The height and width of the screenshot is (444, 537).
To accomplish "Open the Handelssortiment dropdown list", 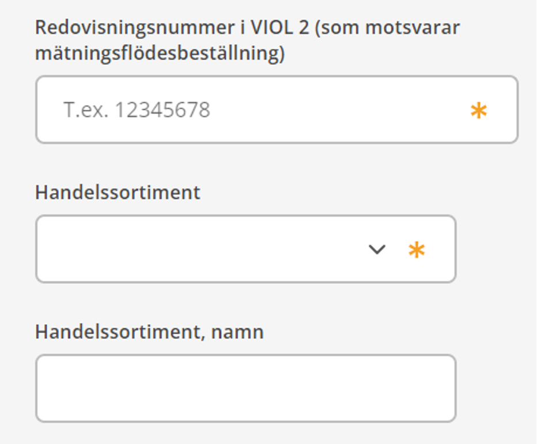I will click(x=246, y=249).
